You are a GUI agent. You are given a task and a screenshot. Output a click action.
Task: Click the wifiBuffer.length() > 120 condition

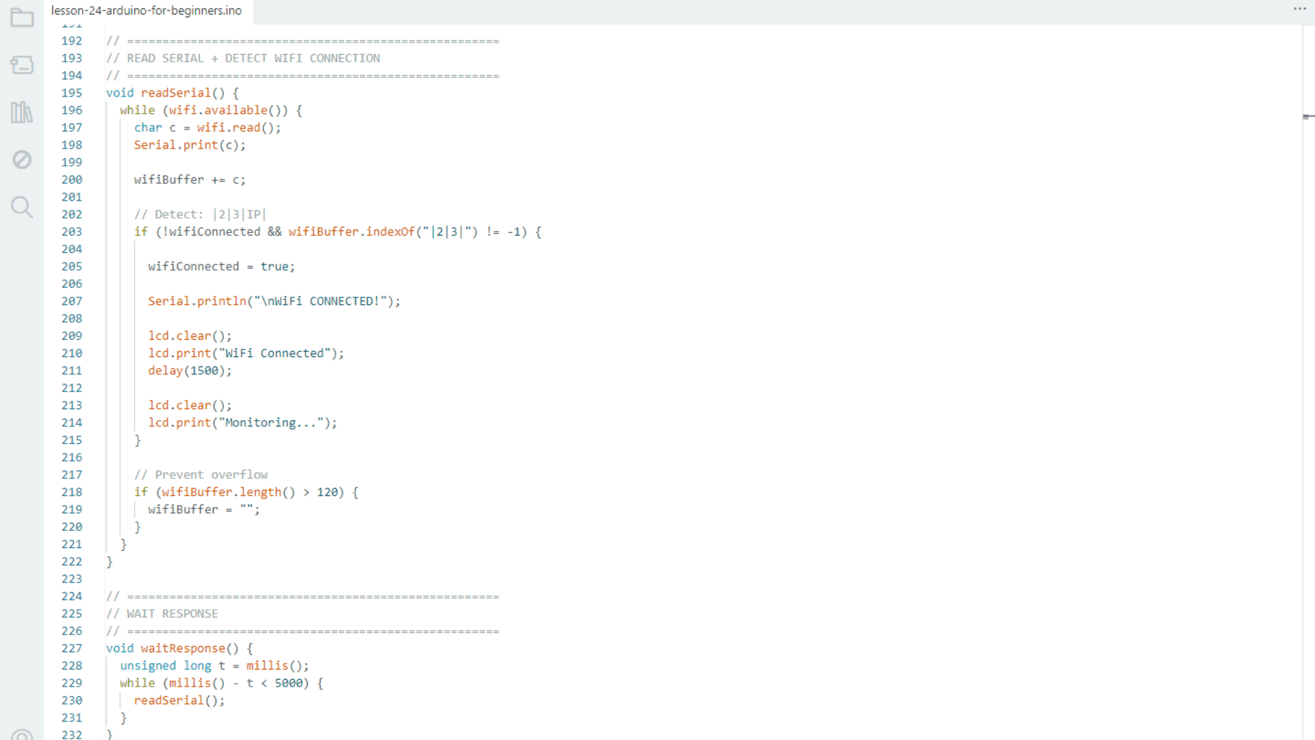247,493
